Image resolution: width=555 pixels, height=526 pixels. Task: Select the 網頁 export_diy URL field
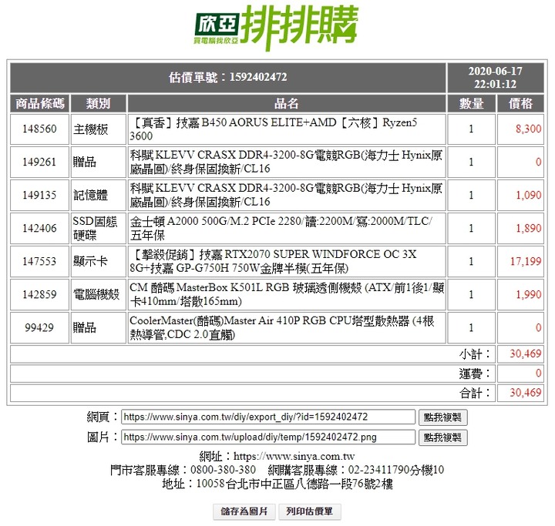point(268,417)
